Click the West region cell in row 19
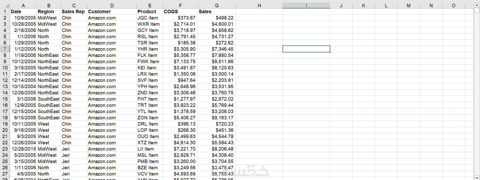This screenshot has height=180, width=480. (x=49, y=124)
